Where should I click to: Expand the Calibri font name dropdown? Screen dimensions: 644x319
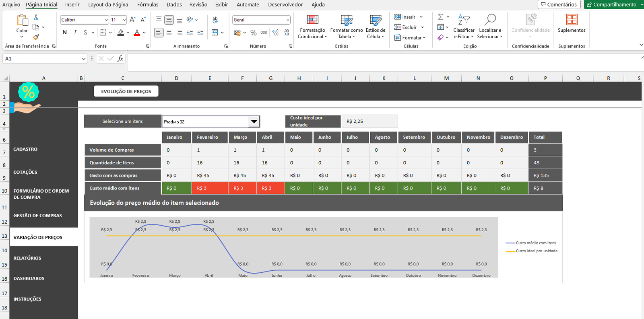click(106, 20)
